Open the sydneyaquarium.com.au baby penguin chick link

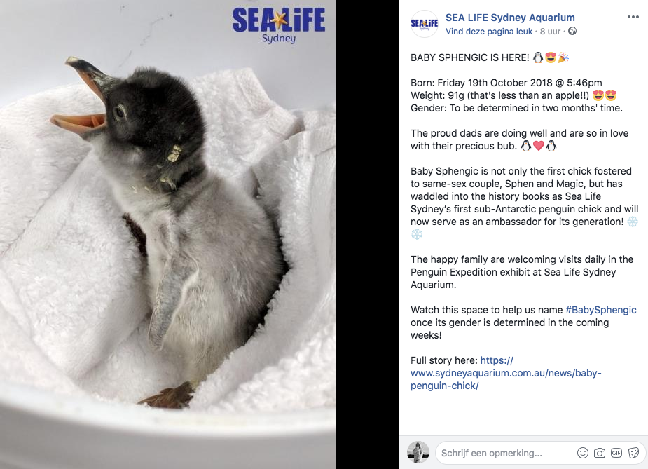click(x=505, y=373)
